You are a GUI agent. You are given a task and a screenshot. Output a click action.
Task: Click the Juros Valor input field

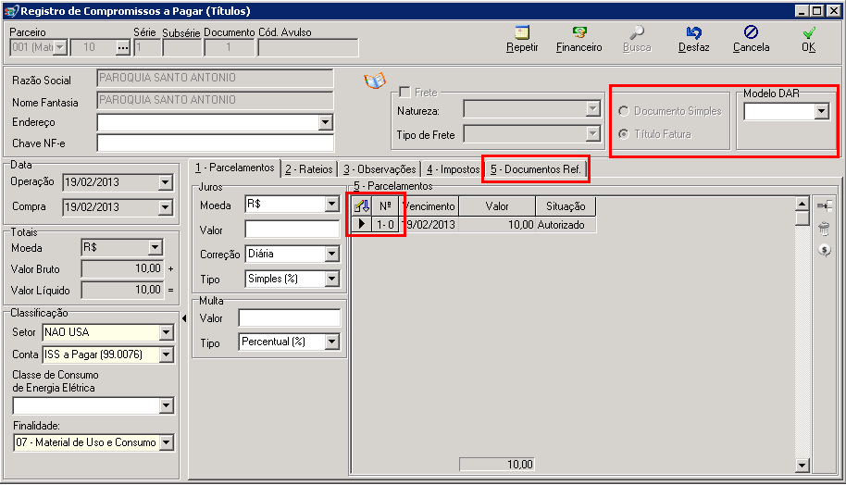[x=292, y=230]
